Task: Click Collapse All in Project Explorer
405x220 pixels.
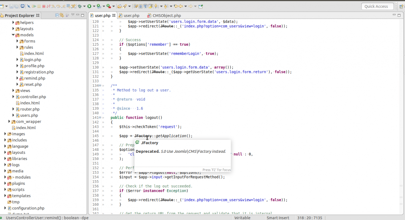Action: (57, 15)
